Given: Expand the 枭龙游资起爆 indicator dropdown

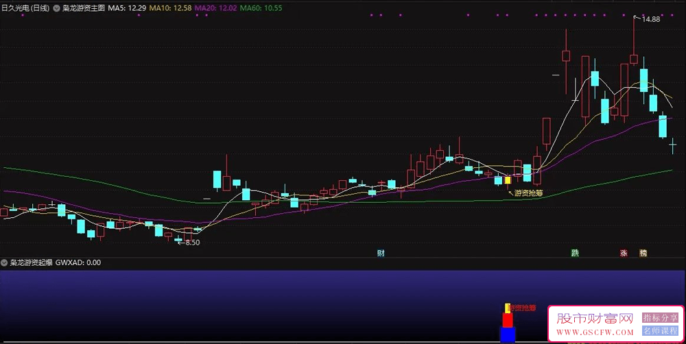Looking at the screenshot, I should click(4, 262).
